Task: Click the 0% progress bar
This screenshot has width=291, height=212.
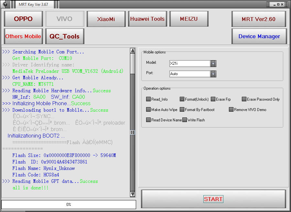Action: [x=69, y=205]
